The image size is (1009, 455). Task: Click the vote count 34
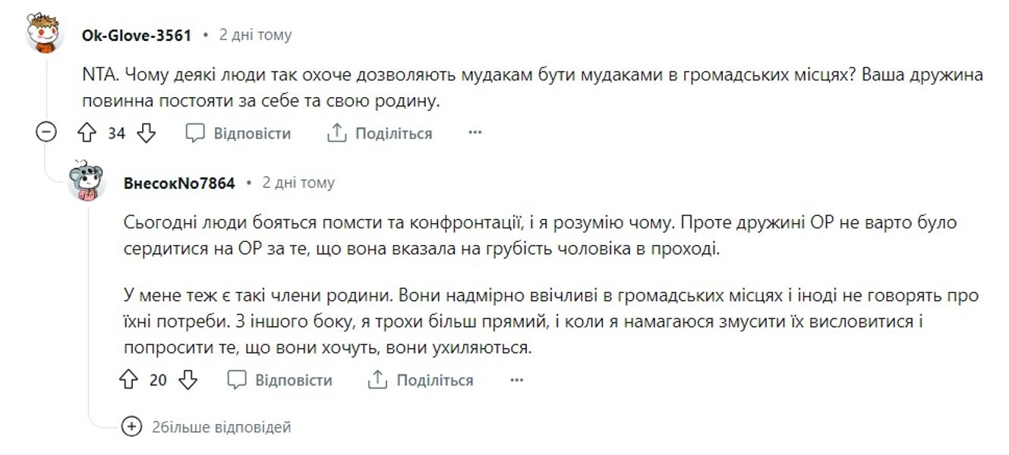116,133
